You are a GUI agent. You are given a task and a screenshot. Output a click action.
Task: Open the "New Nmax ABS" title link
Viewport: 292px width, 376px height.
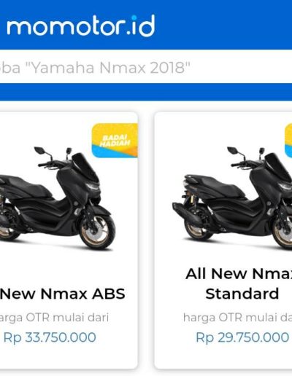[63, 294]
